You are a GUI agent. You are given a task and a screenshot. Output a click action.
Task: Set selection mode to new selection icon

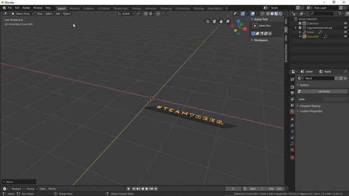253,34
